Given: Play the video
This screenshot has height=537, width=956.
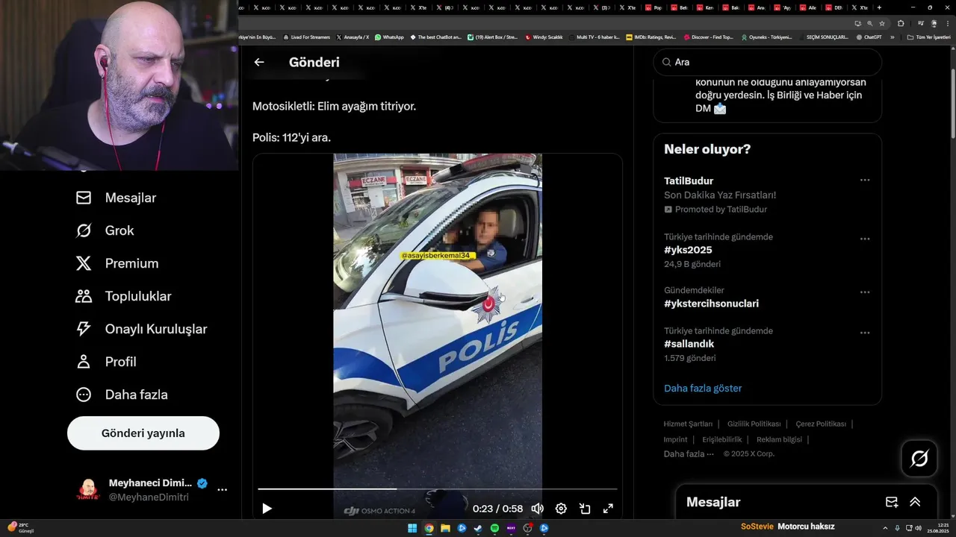Looking at the screenshot, I should (x=267, y=509).
